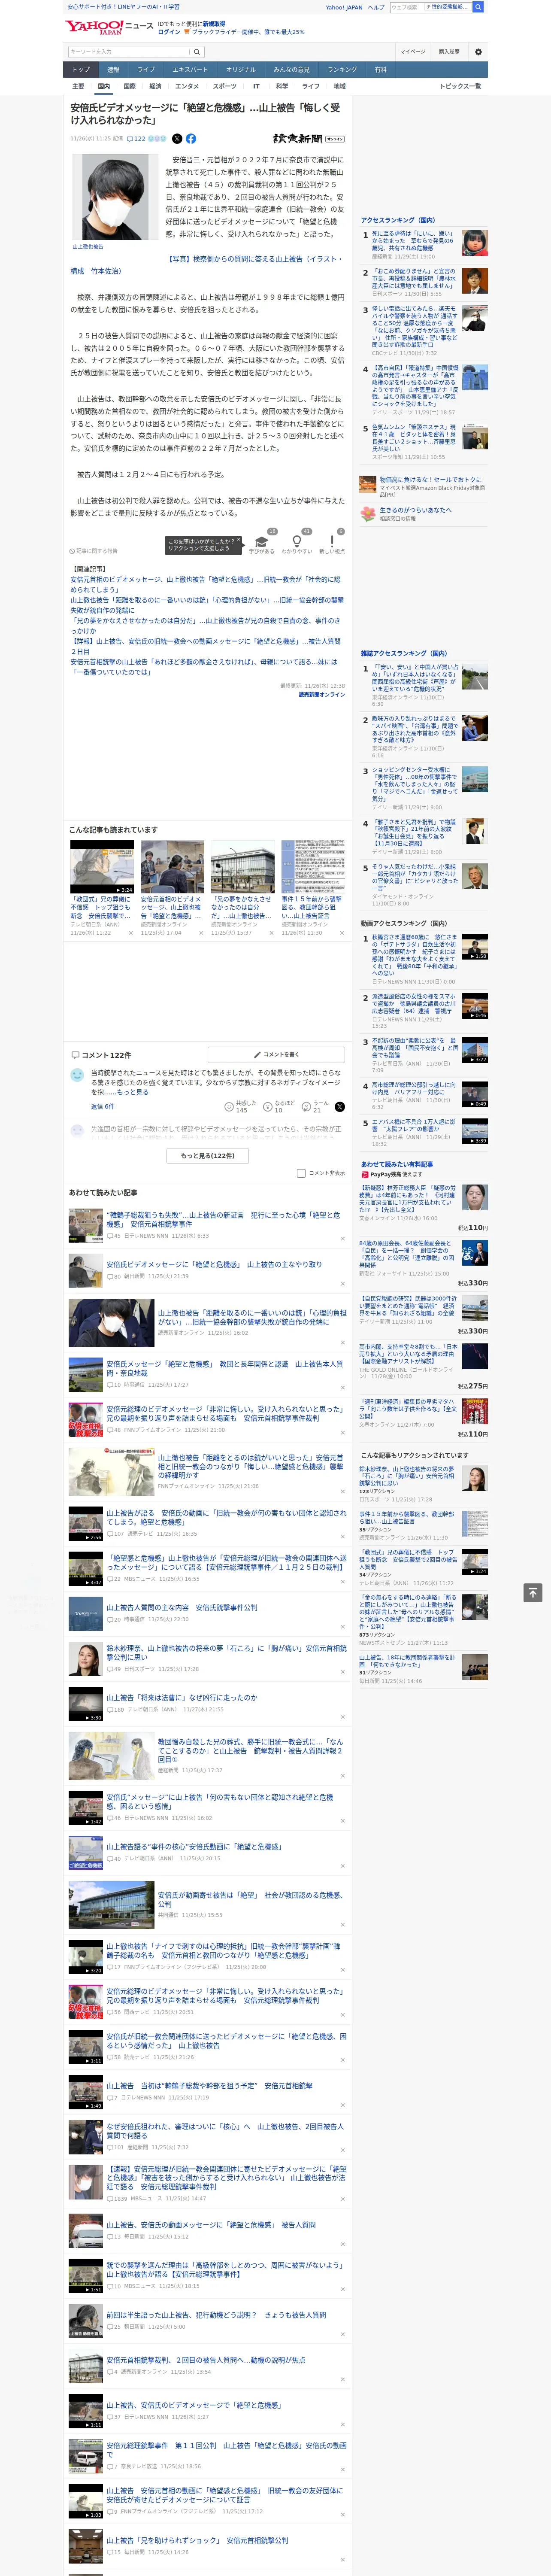Click the ログイン link
551x2576 pixels.
(169, 32)
